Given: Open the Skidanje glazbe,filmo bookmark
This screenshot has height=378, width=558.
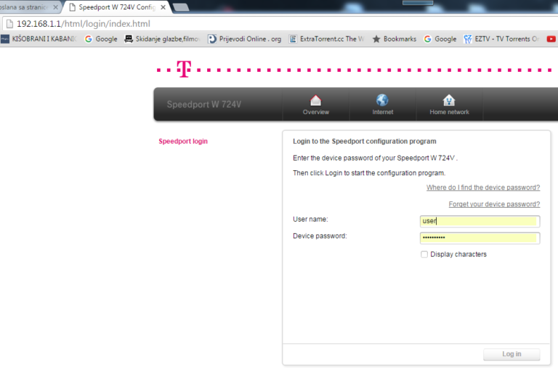Looking at the screenshot, I should coord(162,39).
